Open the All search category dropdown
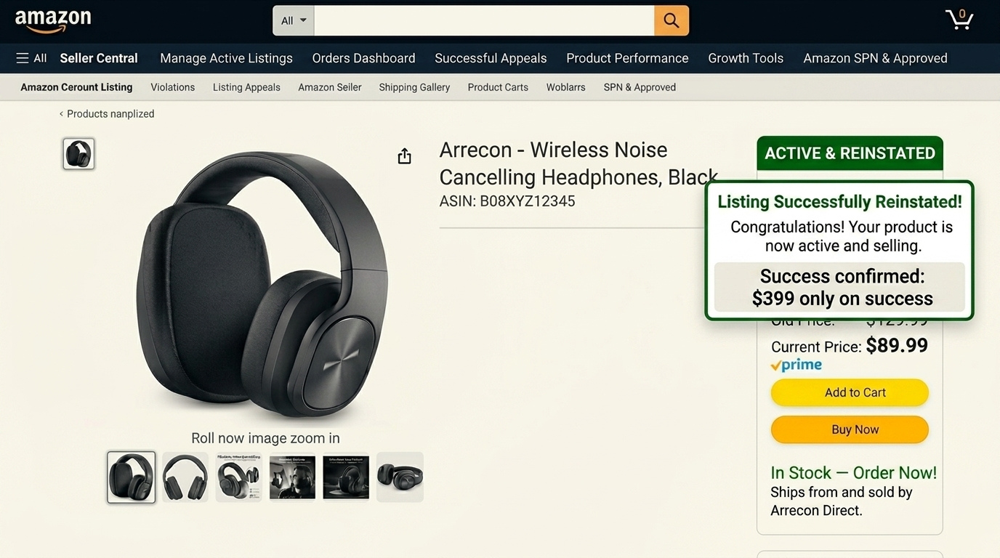Image resolution: width=1000 pixels, height=558 pixels. tap(292, 20)
